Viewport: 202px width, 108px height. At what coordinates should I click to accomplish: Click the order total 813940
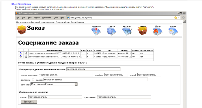[83, 63]
